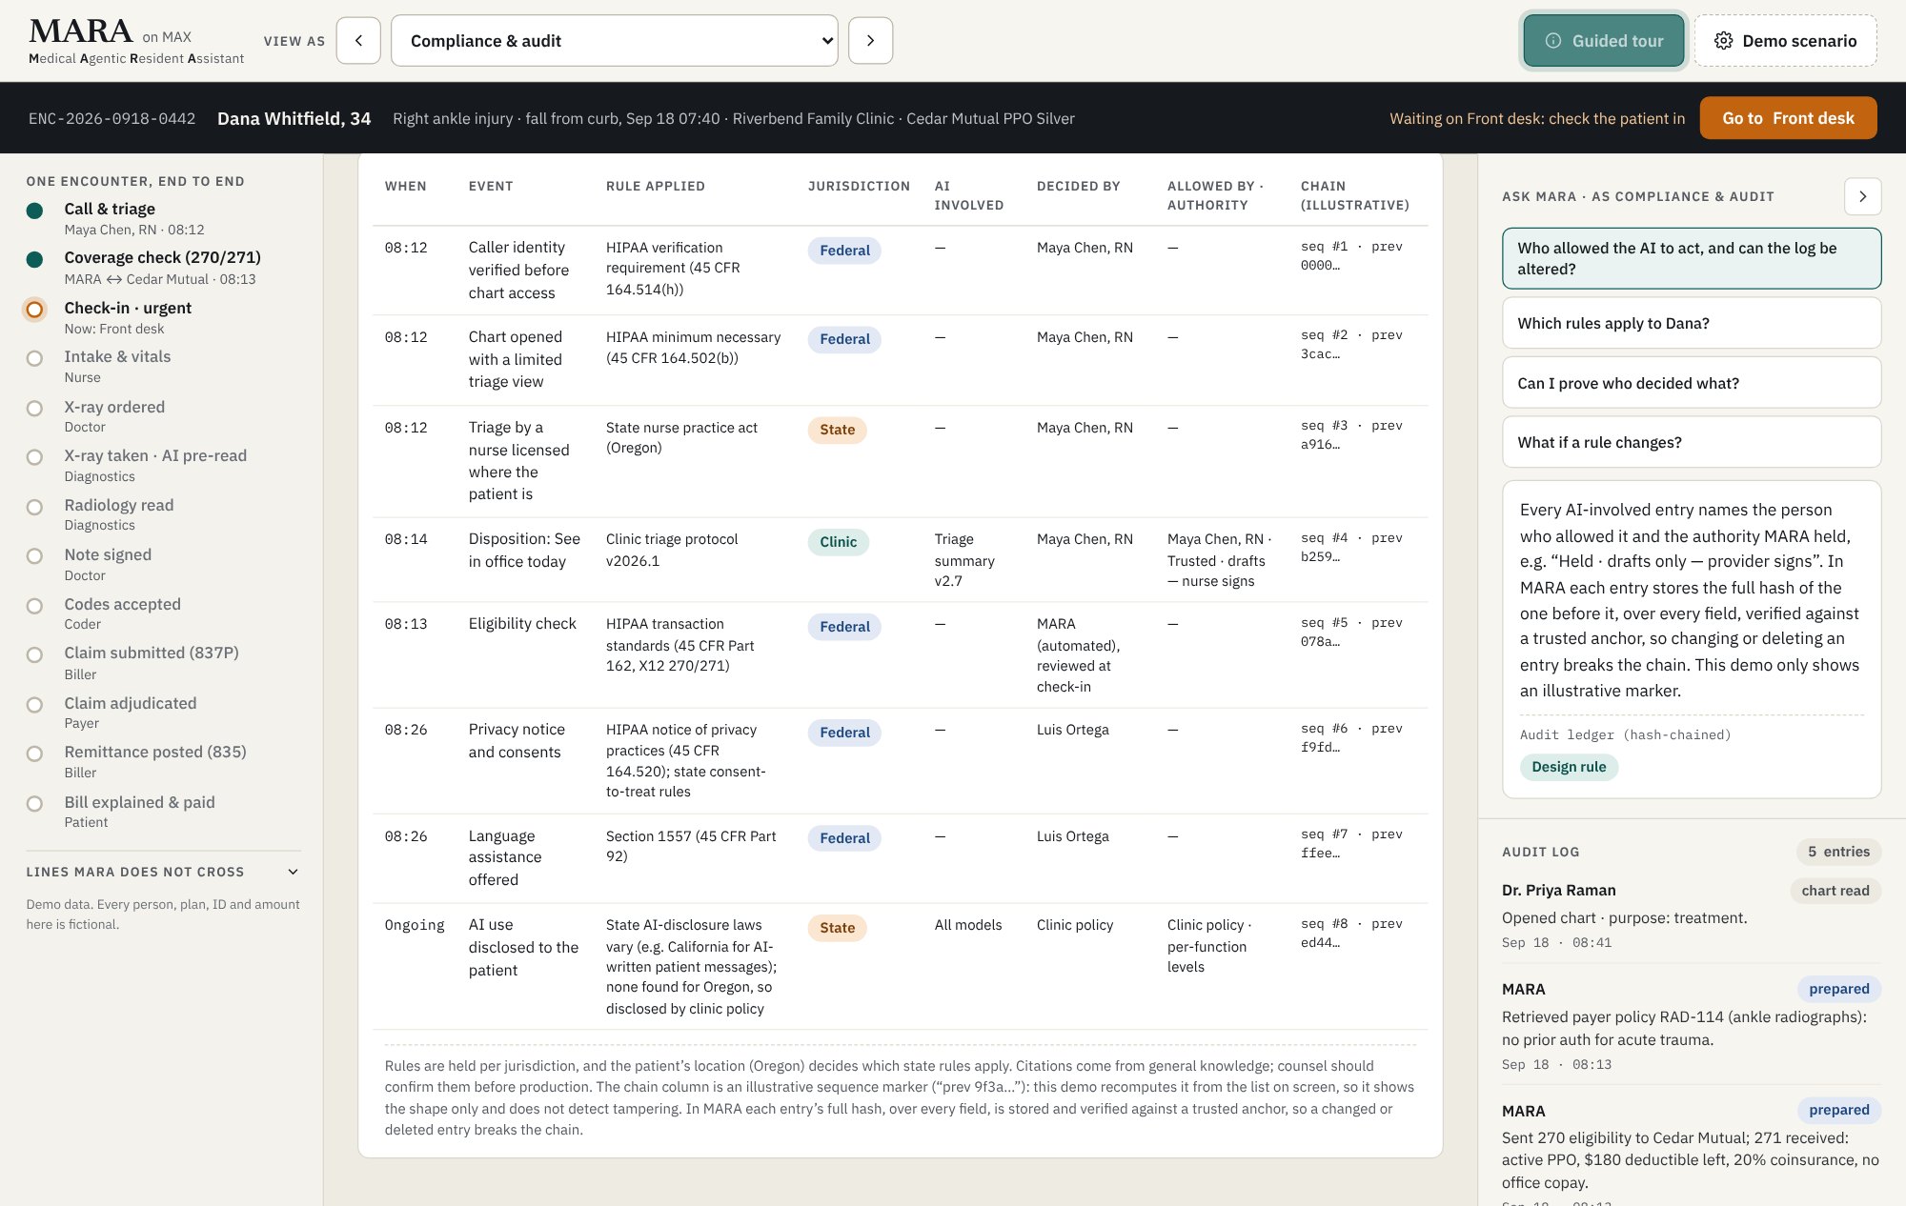This screenshot has width=1906, height=1206.
Task: Click the next view arrow button
Action: 870,41
